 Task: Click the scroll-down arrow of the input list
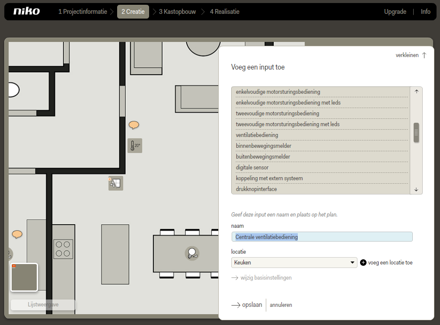pos(416,190)
